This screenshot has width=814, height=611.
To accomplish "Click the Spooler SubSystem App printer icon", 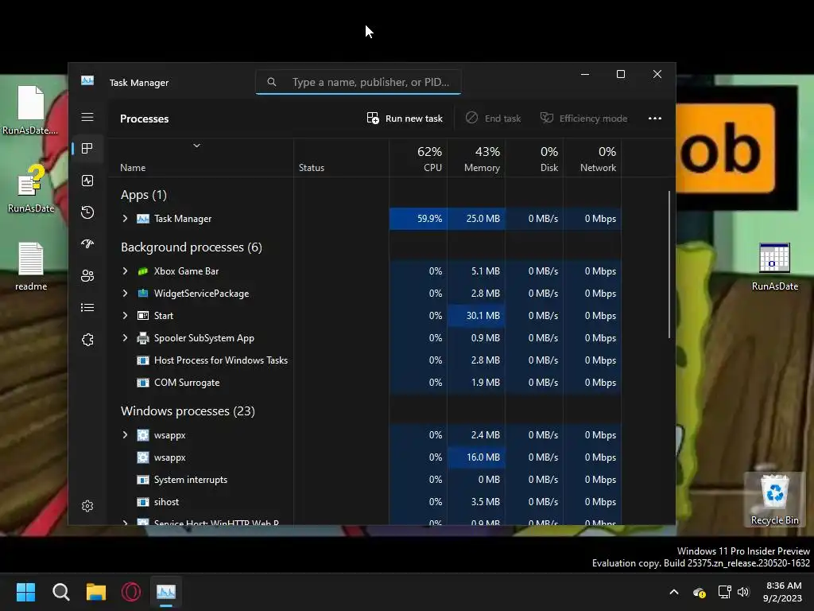I will click(x=143, y=338).
